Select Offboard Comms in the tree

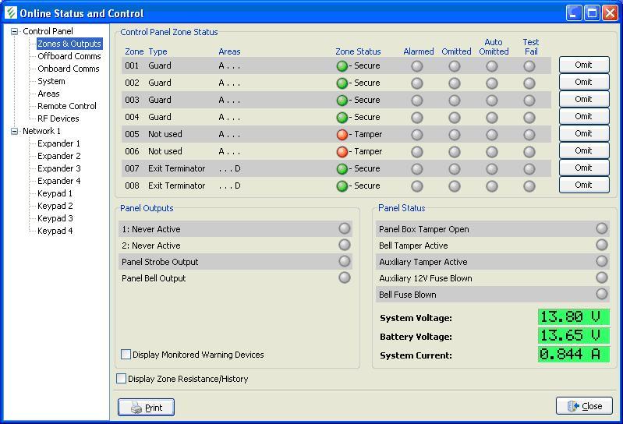click(x=69, y=56)
